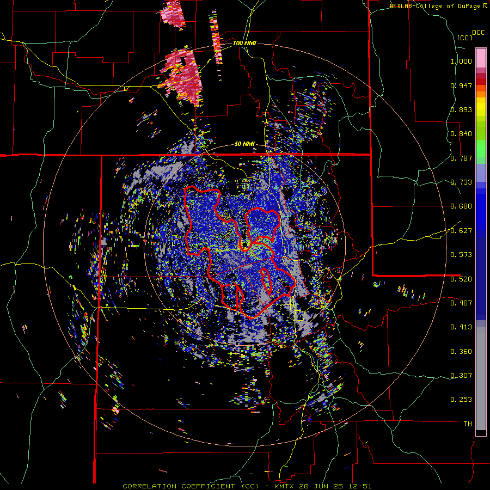This screenshot has height=490, width=490.
Task: Click the Correlation Coefficient KMTX title caption
Action: (x=247, y=486)
